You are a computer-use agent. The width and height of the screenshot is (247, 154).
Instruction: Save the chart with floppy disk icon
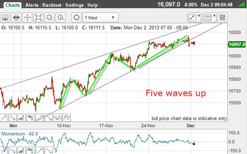click(x=222, y=17)
